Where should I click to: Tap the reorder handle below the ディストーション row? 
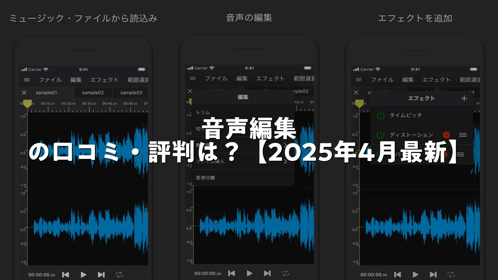(x=460, y=155)
